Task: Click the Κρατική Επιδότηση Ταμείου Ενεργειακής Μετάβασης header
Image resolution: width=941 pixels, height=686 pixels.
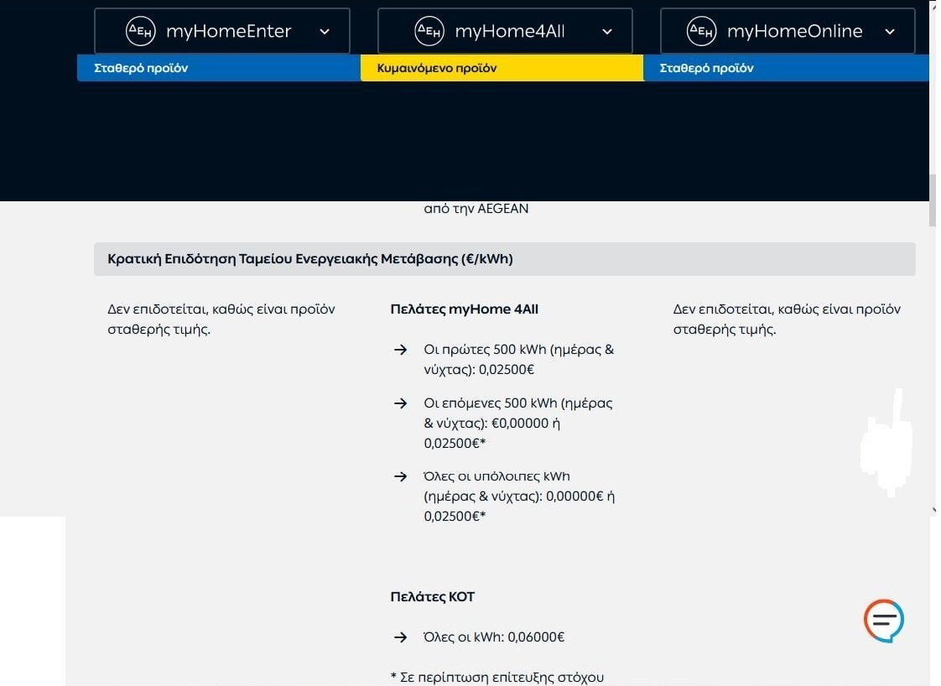Action: click(505, 259)
